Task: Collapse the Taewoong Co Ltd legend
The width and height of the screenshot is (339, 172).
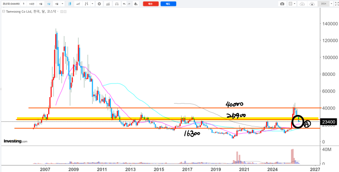Action: coord(4,11)
